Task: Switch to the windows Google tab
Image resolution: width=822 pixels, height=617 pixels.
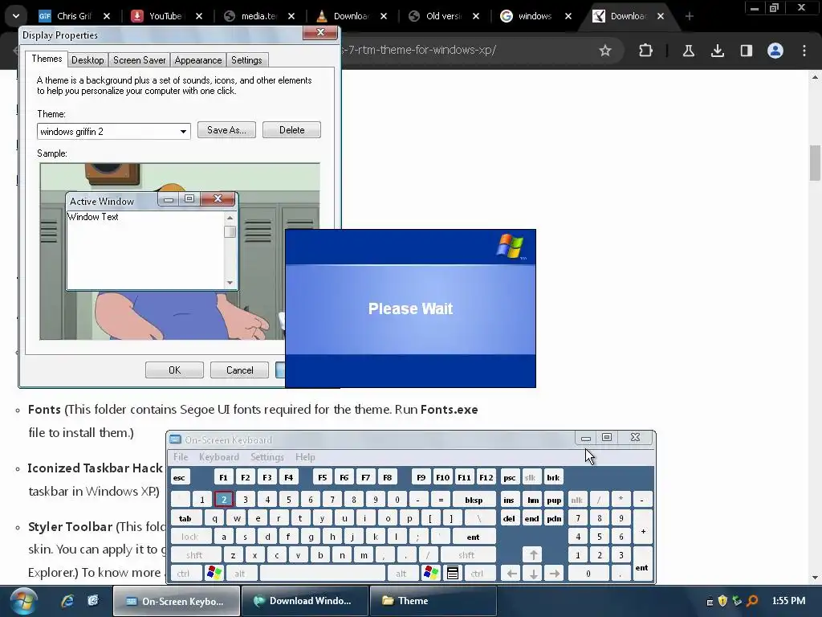Action: click(x=535, y=16)
